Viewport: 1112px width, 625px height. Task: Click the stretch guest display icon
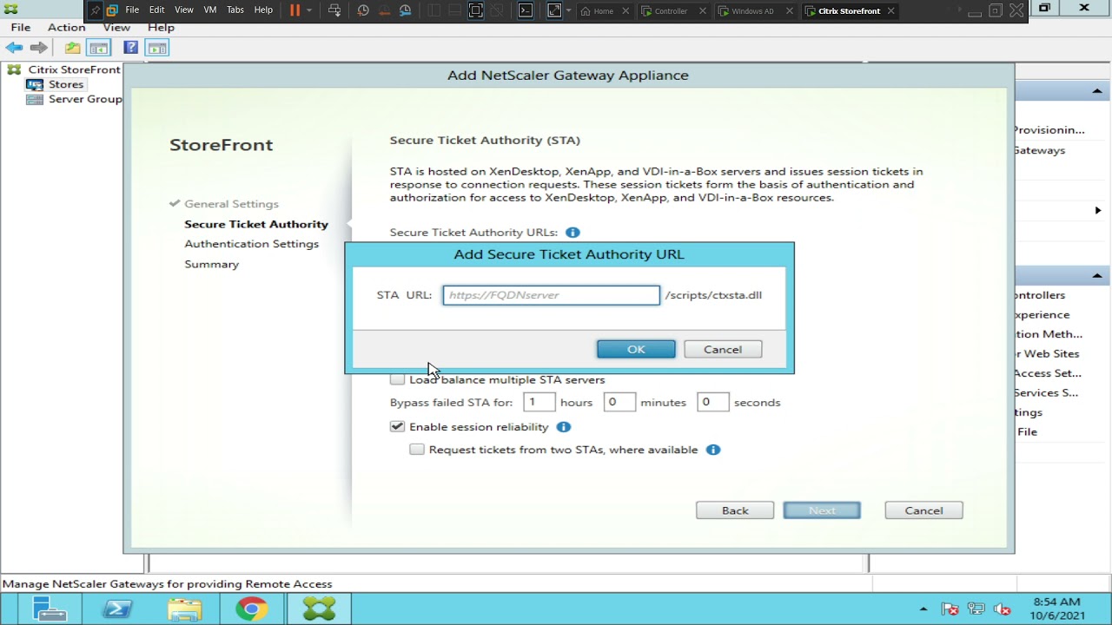pos(554,10)
